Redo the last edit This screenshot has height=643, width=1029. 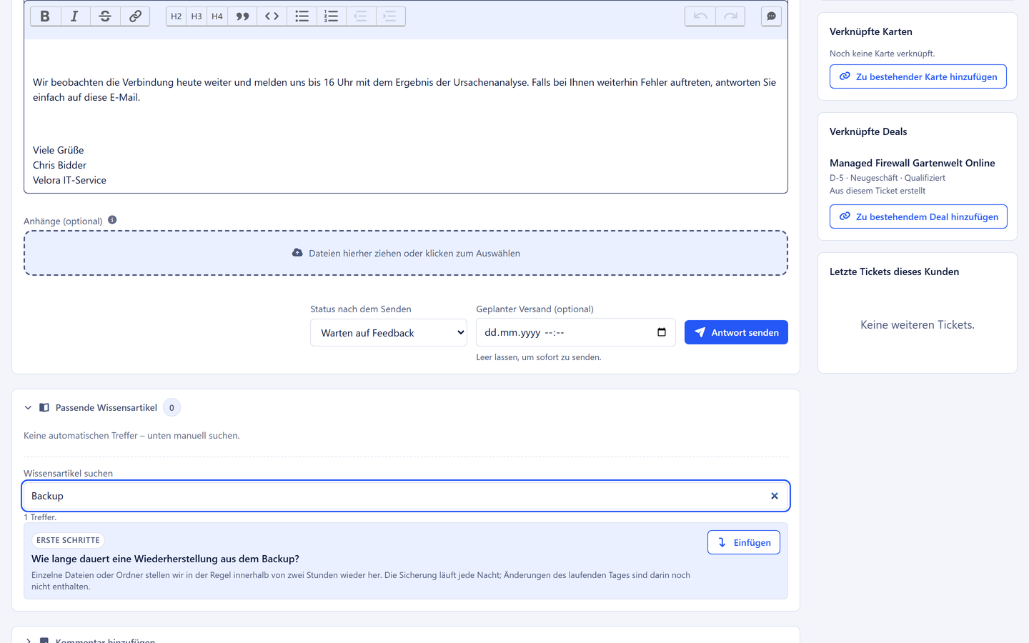[x=730, y=16]
